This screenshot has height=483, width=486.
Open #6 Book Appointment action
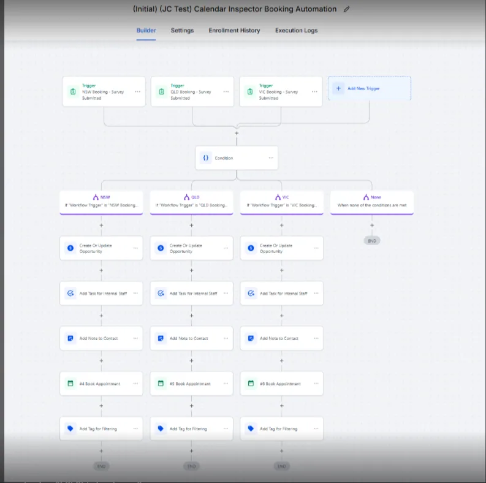pos(282,384)
